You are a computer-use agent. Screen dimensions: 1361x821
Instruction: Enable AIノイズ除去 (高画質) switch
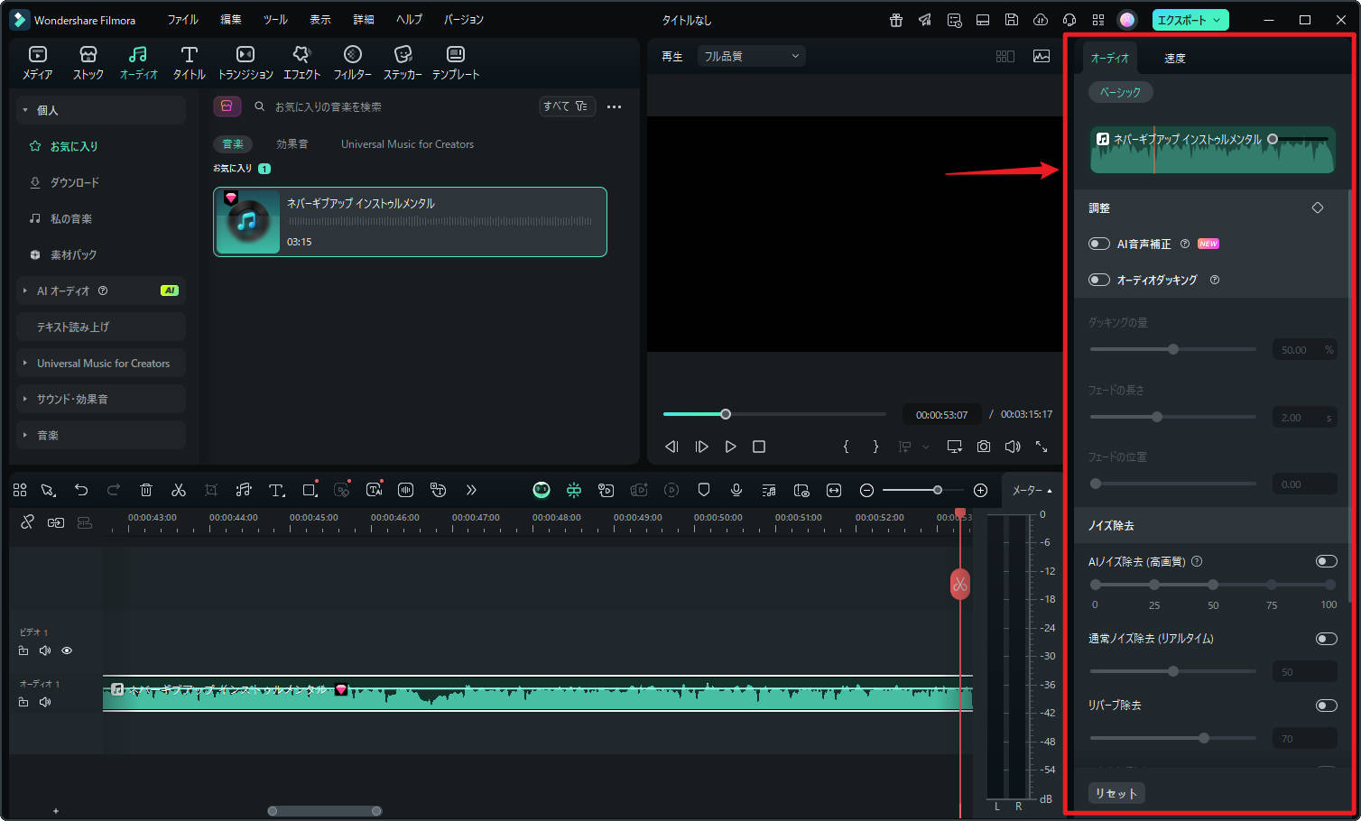click(x=1327, y=561)
